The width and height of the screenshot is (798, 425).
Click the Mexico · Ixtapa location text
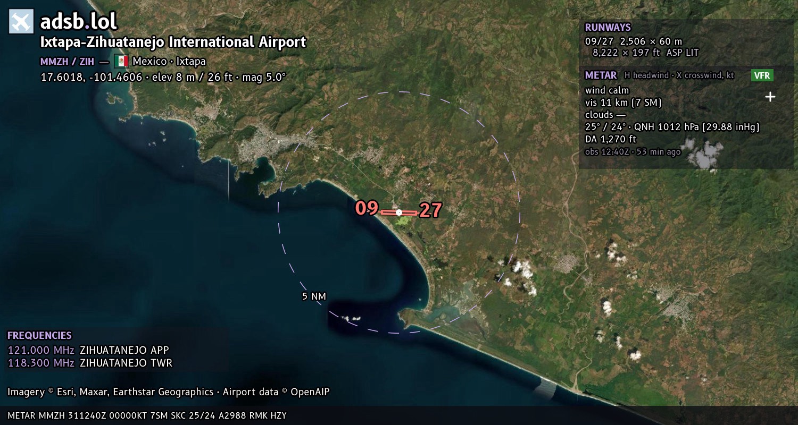click(169, 61)
